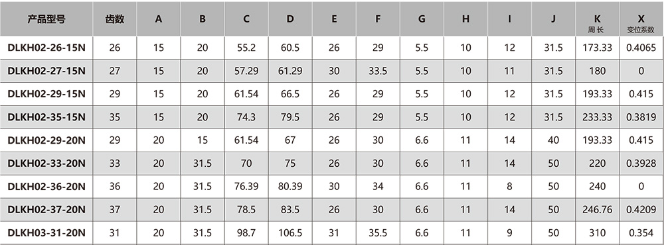The width and height of the screenshot is (664, 245).
Task: Click the DLKH02-29-15N row label
Action: (46, 94)
